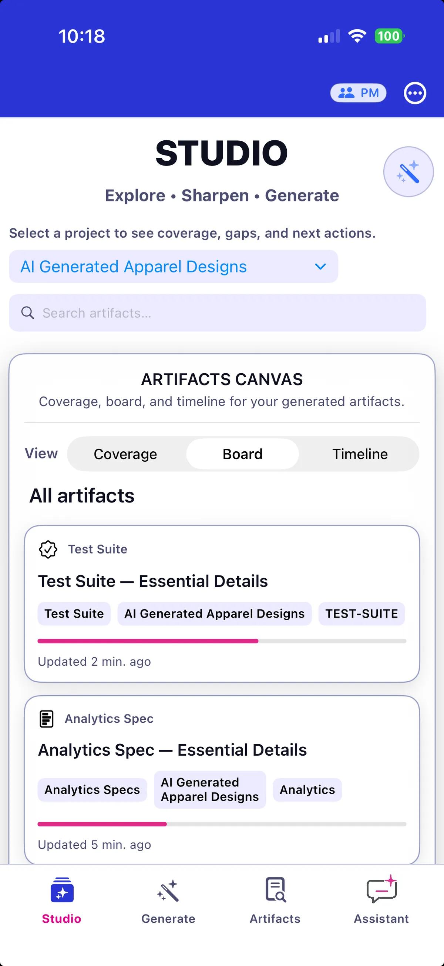
Task: Switch view to Coverage
Action: [125, 454]
